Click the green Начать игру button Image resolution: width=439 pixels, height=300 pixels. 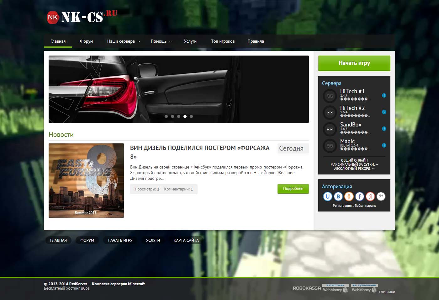pos(354,63)
